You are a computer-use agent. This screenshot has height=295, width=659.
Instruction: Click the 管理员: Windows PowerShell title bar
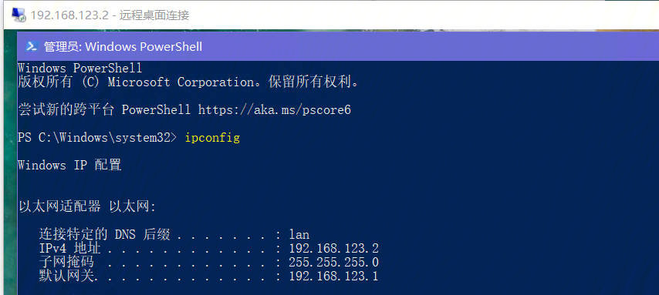[338, 46]
